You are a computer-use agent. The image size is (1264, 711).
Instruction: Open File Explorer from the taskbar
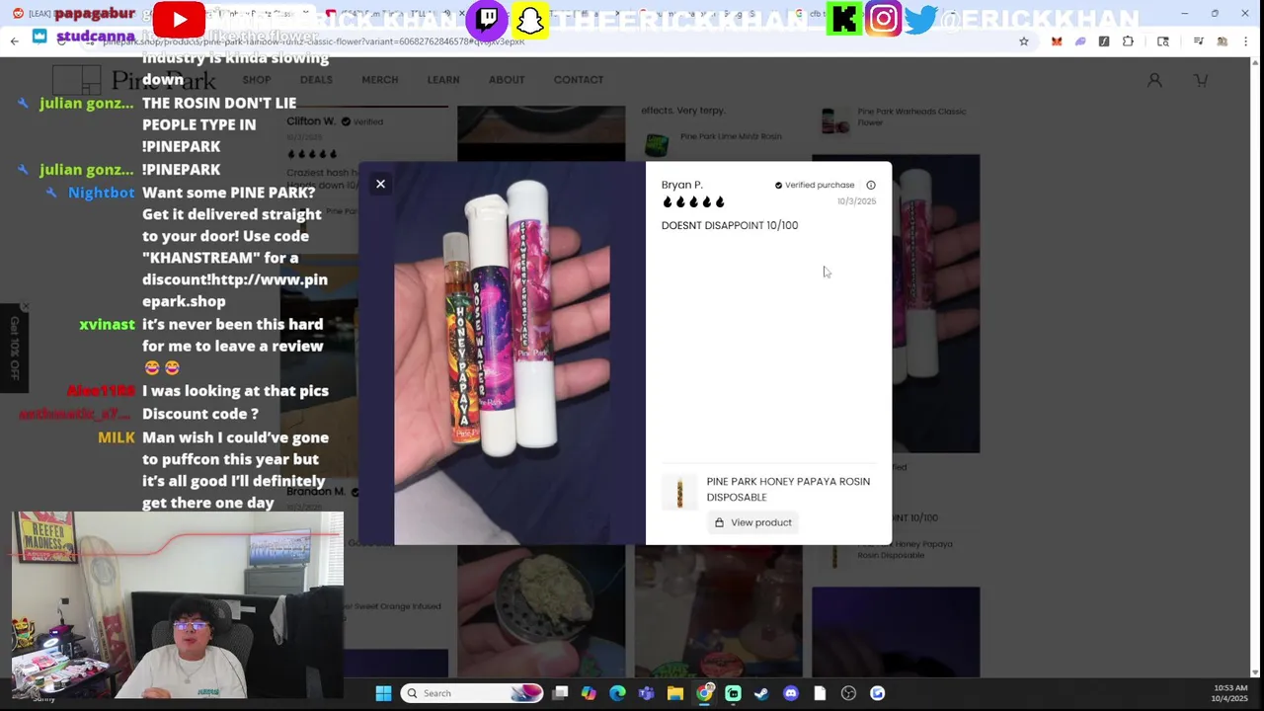pos(675,693)
